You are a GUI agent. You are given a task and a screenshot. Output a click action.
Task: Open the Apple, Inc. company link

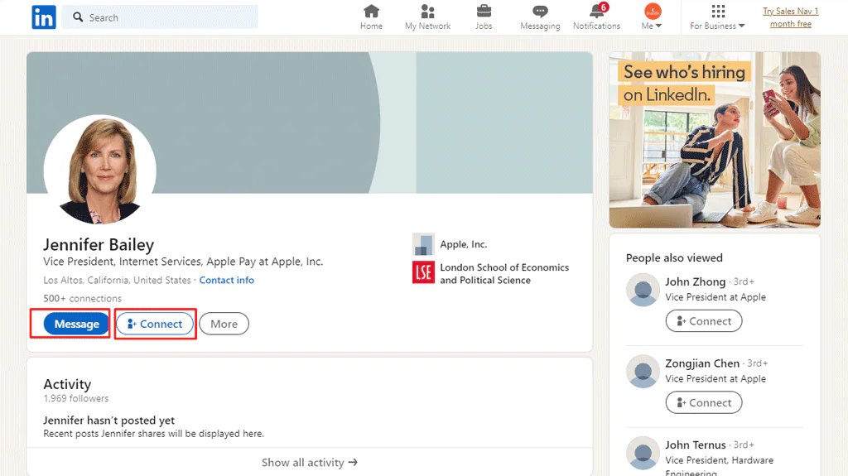tap(464, 244)
